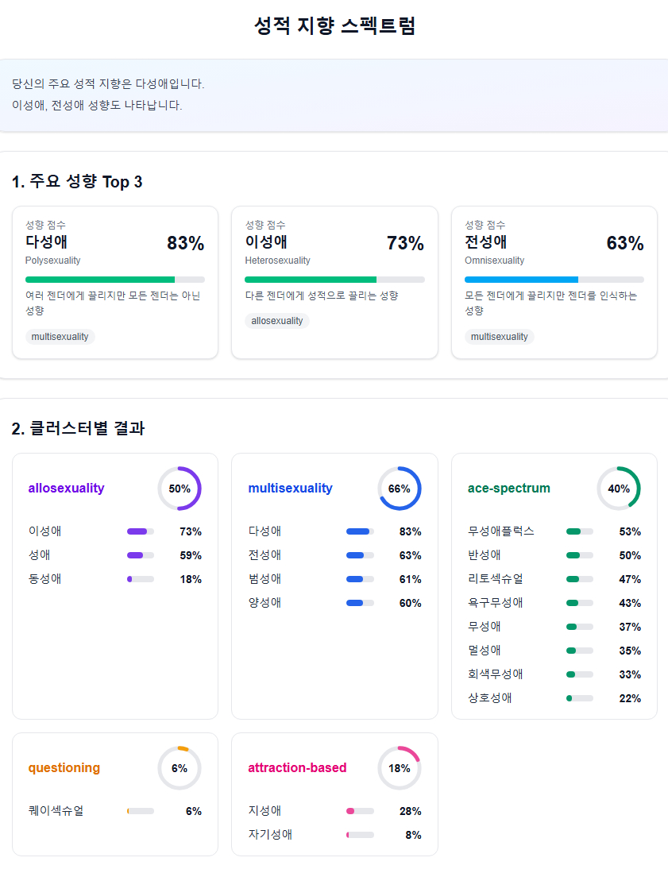This screenshot has width=668, height=873.
Task: Click the 다성애 83% progress bar in Top 3
Action: coord(115,280)
